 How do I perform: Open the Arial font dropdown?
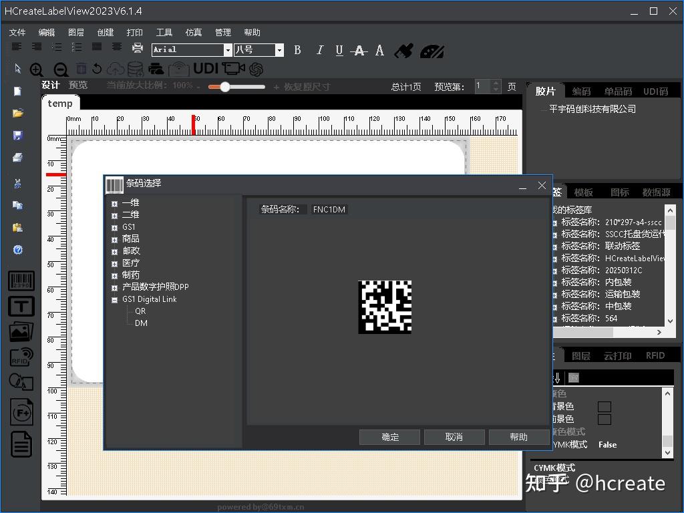point(228,50)
